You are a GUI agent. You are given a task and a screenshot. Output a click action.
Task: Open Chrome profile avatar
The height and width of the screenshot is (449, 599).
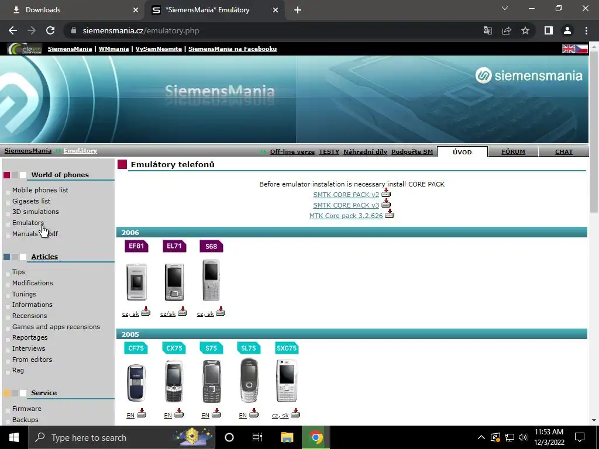[x=567, y=30]
